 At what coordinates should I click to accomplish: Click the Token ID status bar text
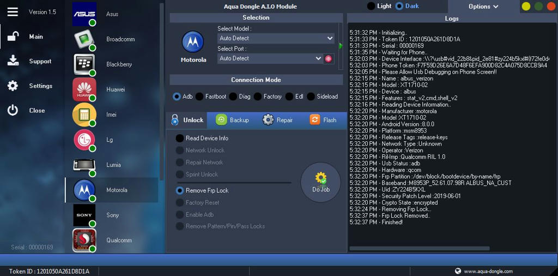coord(49,272)
